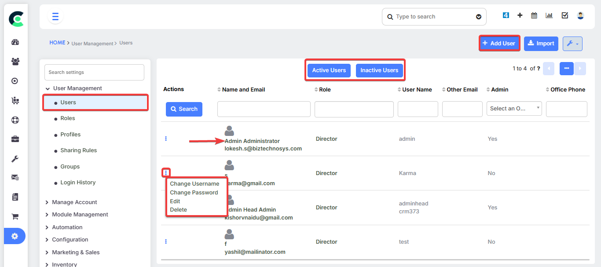Viewport: 601px width, 267px height.
Task: Open Roles under User Management
Action: pyautogui.click(x=68, y=118)
